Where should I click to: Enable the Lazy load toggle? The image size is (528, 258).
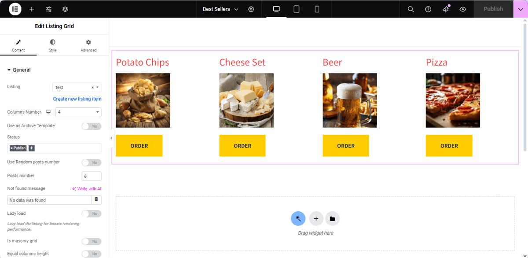[92, 214]
